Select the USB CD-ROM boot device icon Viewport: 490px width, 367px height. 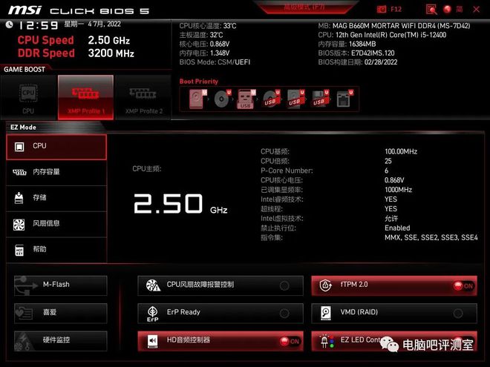[271, 99]
